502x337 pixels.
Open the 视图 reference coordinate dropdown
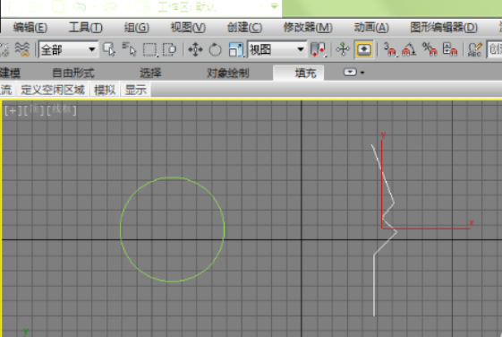[x=277, y=49]
